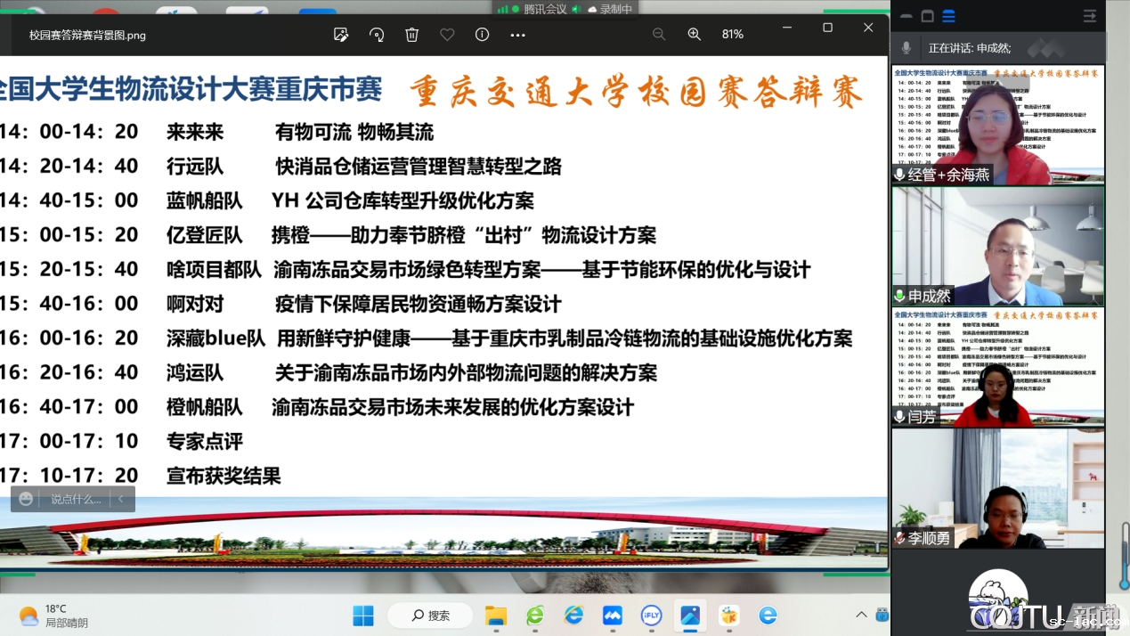
Task: Zoom in using the magnifier plus icon
Action: (695, 35)
